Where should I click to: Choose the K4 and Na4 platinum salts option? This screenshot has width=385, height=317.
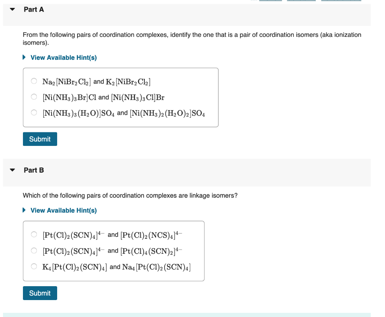34,266
